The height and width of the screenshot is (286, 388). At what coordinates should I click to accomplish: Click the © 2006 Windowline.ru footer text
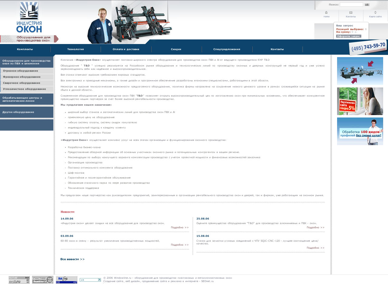pos(168,278)
